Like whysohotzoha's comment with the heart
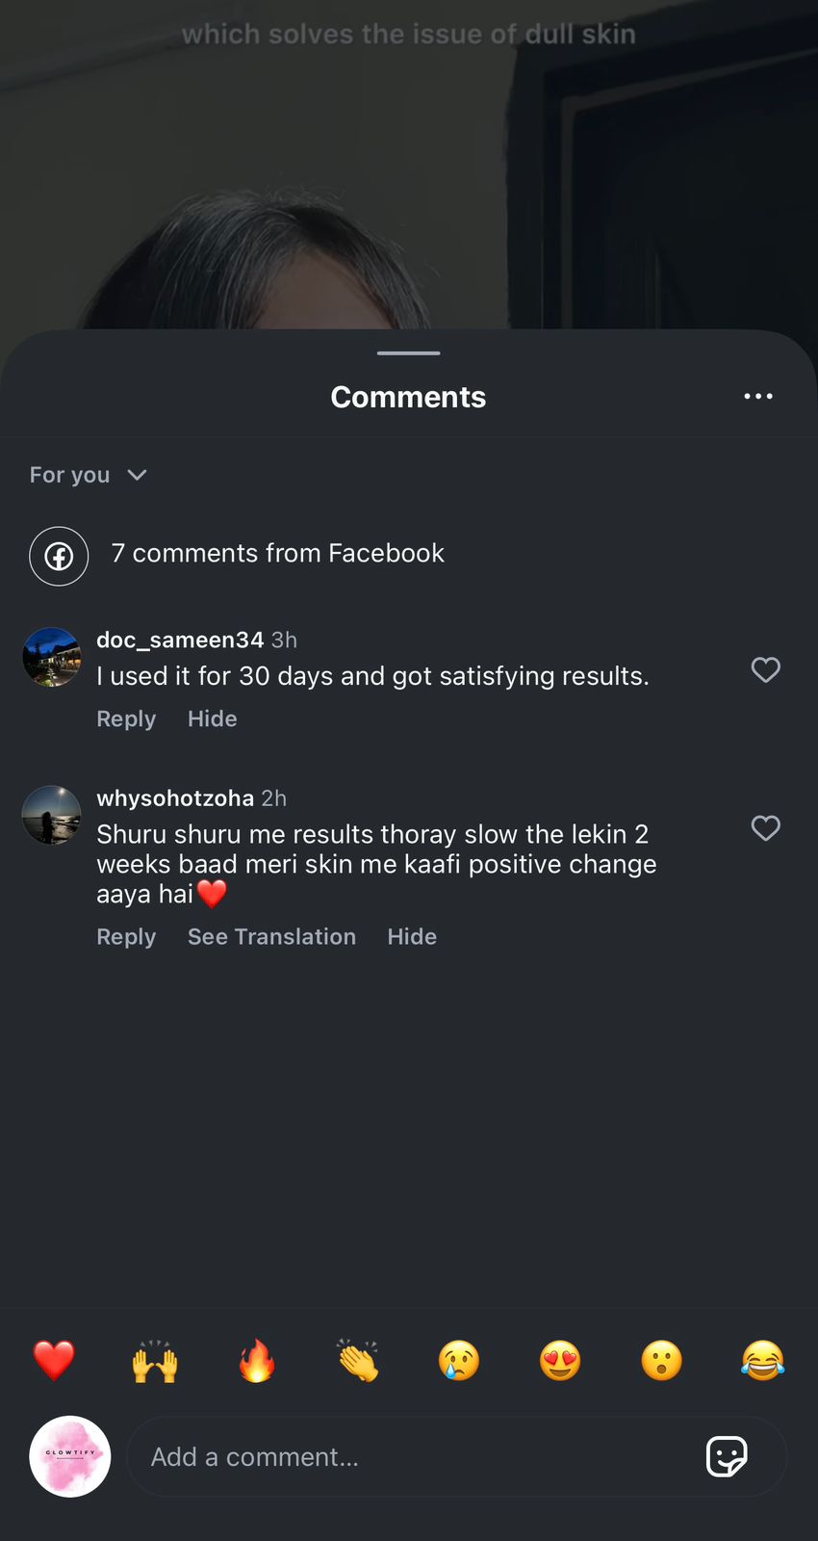The image size is (818, 1541). [765, 828]
